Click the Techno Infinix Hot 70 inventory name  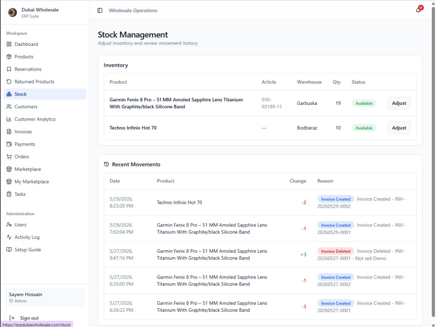[133, 128]
